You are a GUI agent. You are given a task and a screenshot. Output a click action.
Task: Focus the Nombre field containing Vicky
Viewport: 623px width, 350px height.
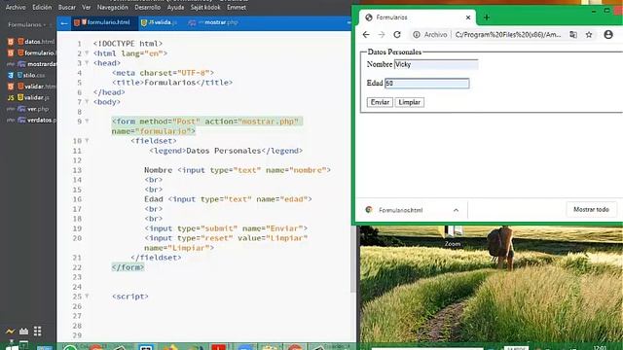point(436,65)
